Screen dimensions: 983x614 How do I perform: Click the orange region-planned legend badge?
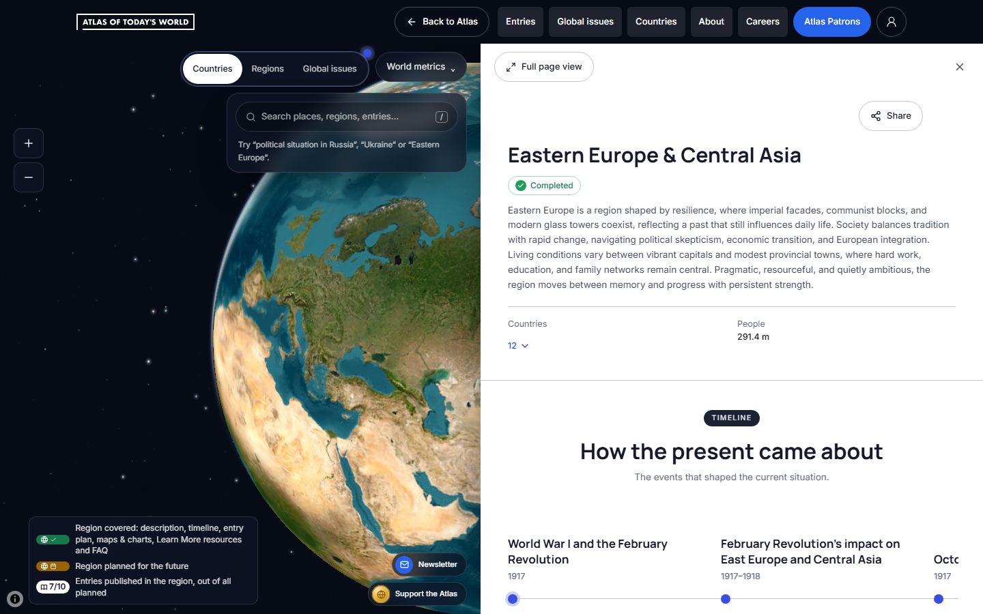[x=53, y=566]
